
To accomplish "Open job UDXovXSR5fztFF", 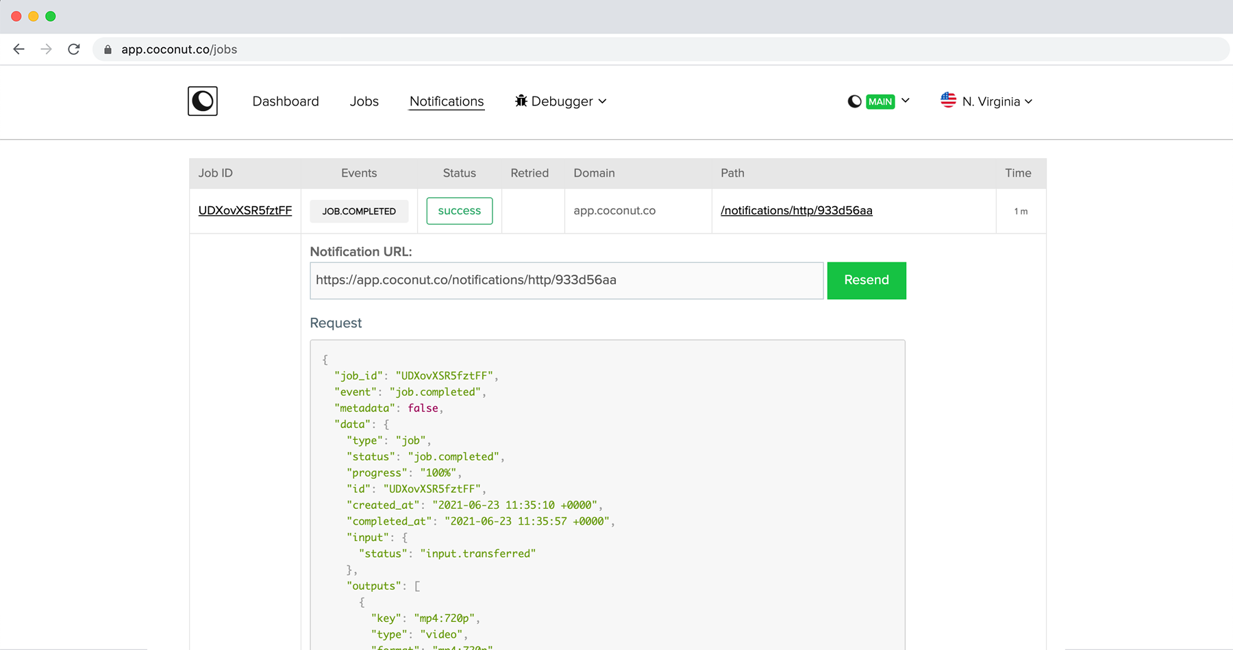I will (245, 210).
